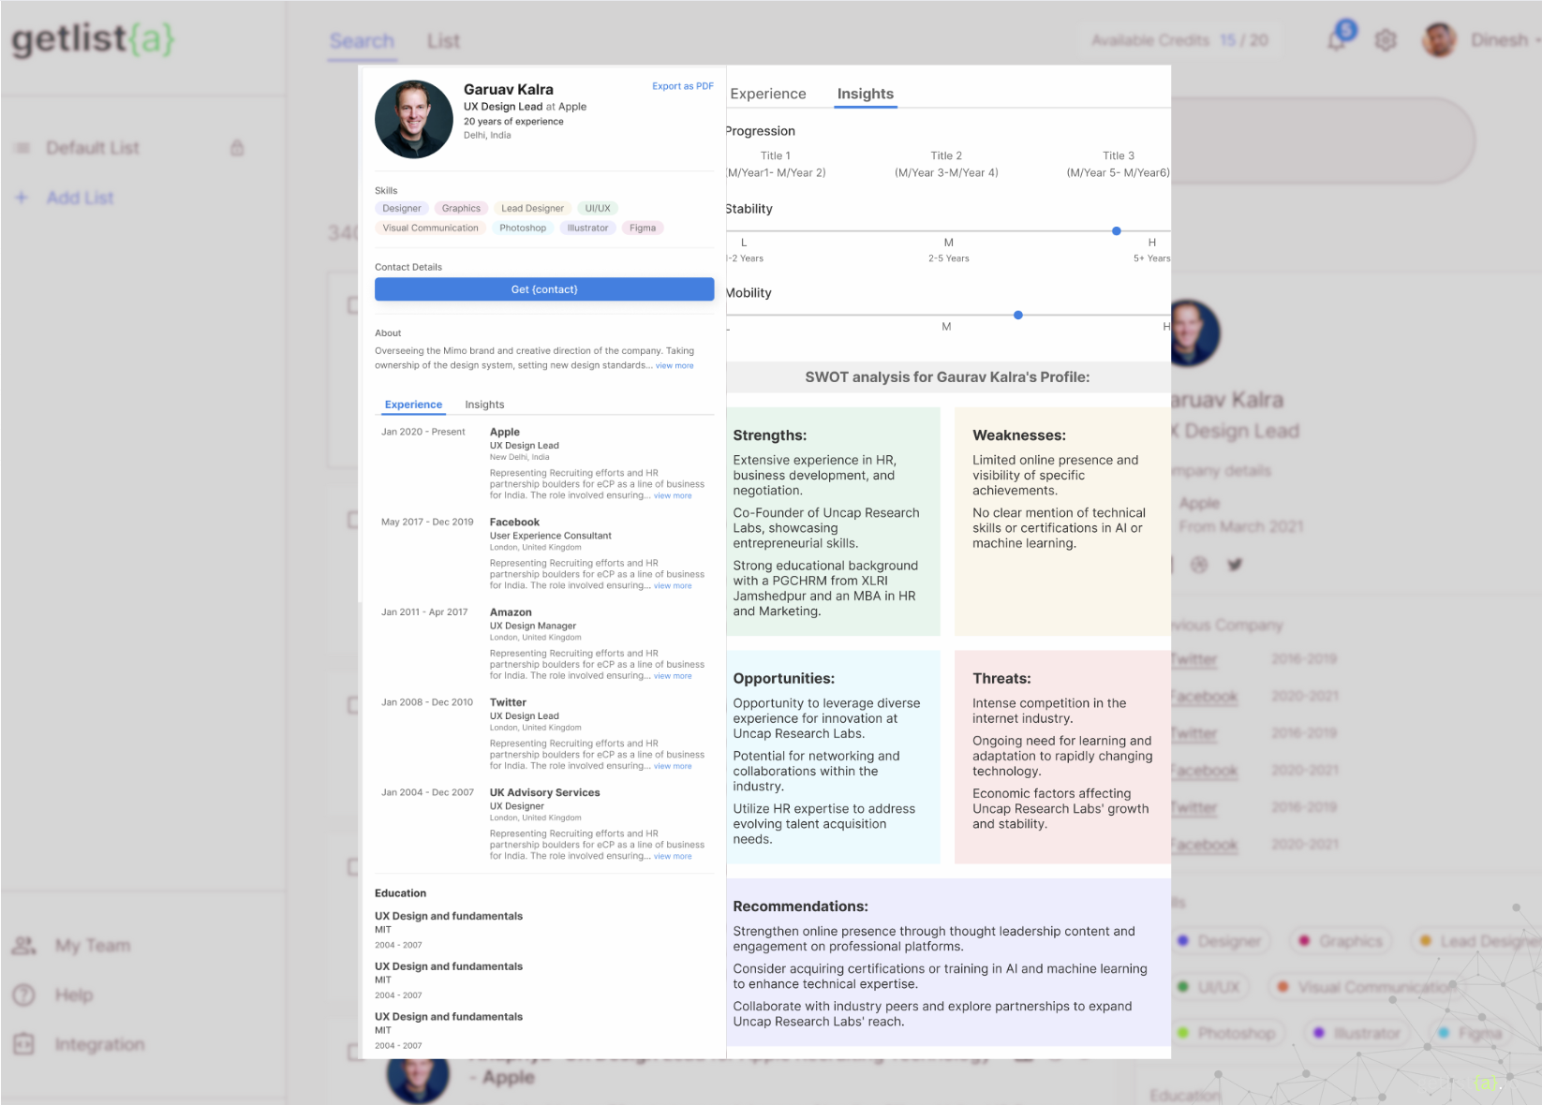The image size is (1542, 1105).
Task: Click the Amazon company name in experience
Action: 511,612
